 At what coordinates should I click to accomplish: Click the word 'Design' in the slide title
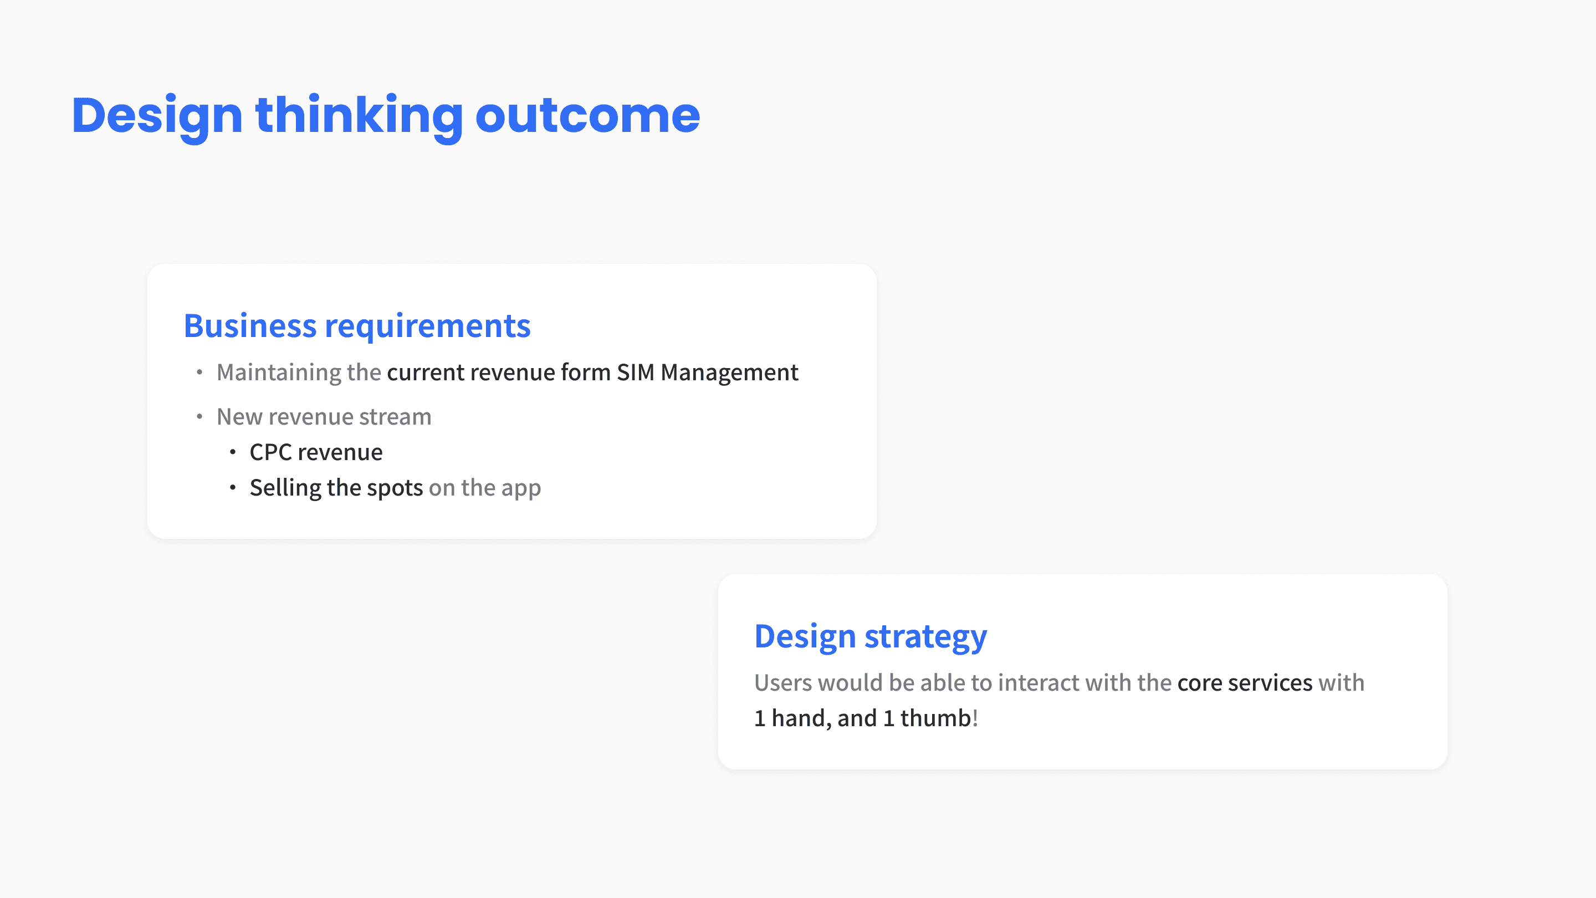tap(157, 115)
